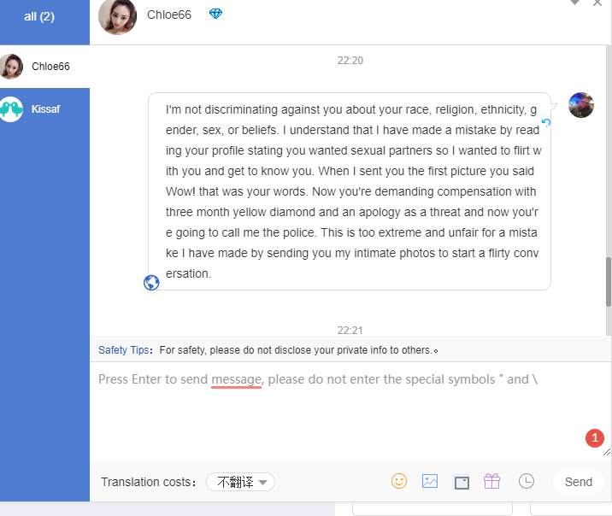Click the globe translate icon on message
612x516 pixels.
click(x=151, y=283)
